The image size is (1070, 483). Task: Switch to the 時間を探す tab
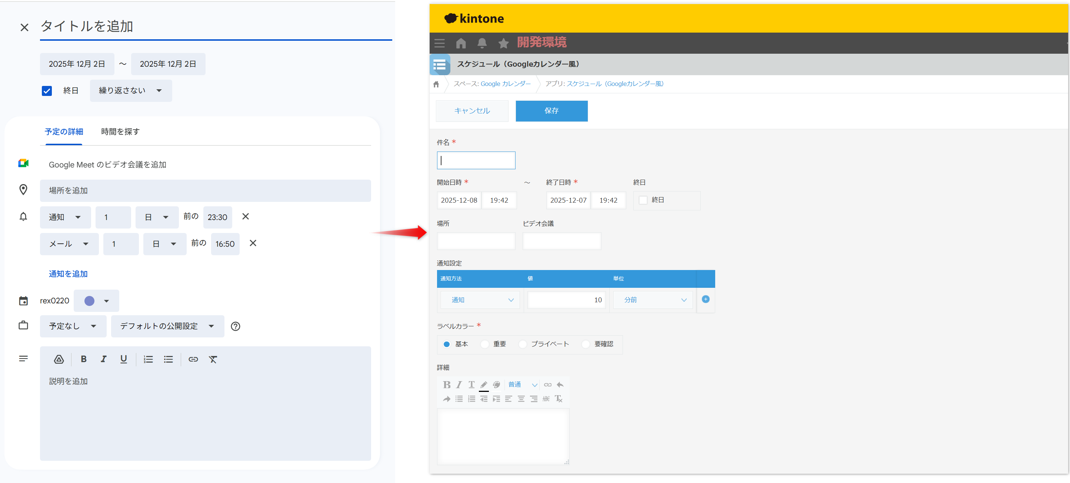coord(120,131)
